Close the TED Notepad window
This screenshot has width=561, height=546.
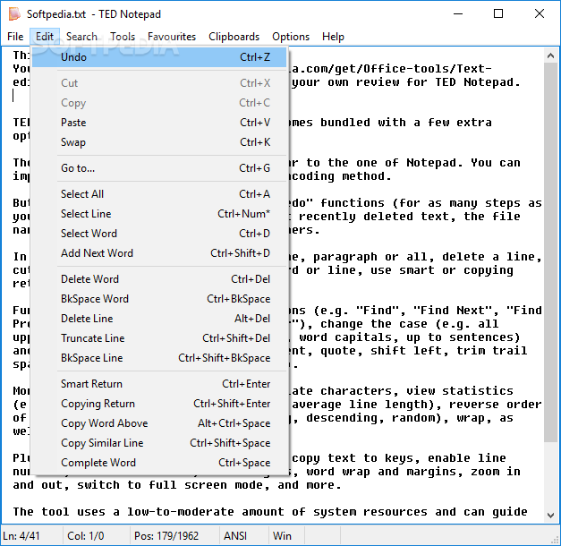(x=540, y=14)
